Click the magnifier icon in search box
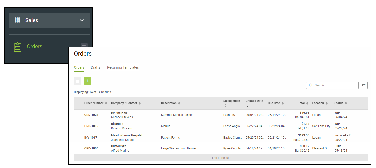The height and width of the screenshot is (168, 376). click(311, 85)
